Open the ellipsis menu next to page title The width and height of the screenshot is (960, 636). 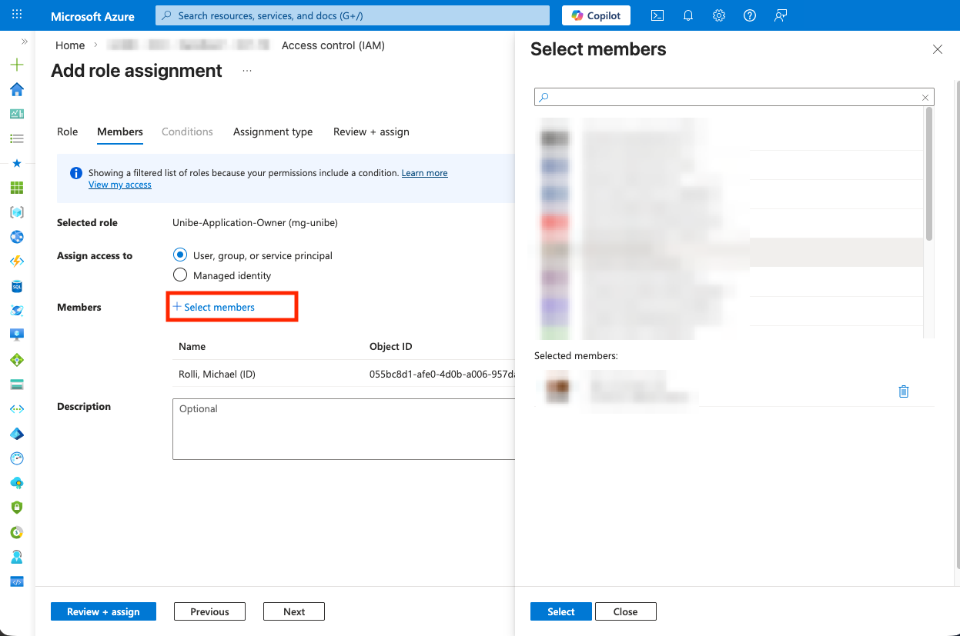pos(247,71)
